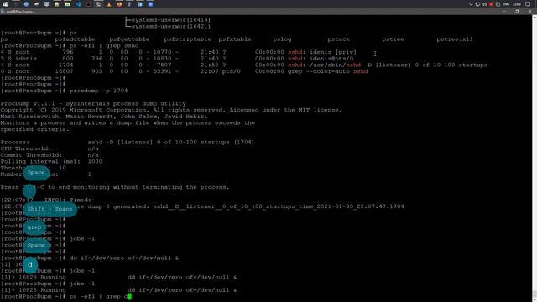The width and height of the screenshot is (537, 302).
Task: Click the terminal's vertical scrollbar track
Action: point(534,154)
